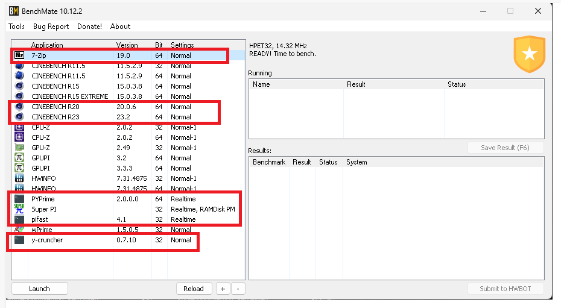The height and width of the screenshot is (308, 561).
Task: Click version 2.49 cell
Action: click(123, 148)
